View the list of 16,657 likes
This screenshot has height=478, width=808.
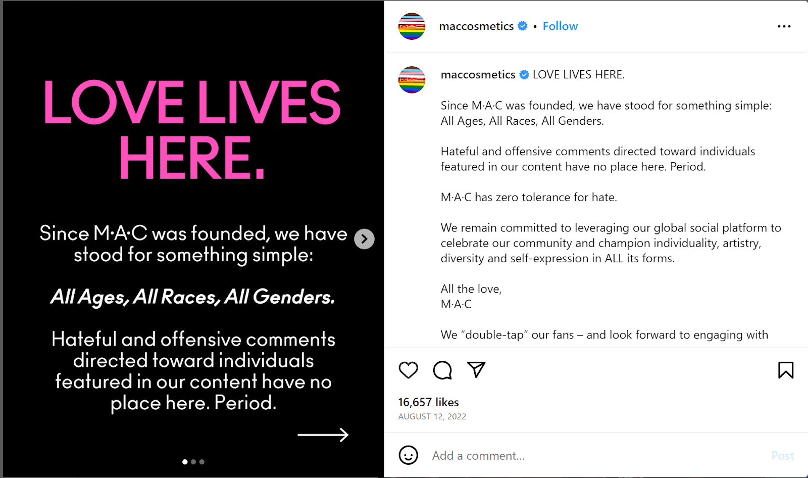click(428, 402)
